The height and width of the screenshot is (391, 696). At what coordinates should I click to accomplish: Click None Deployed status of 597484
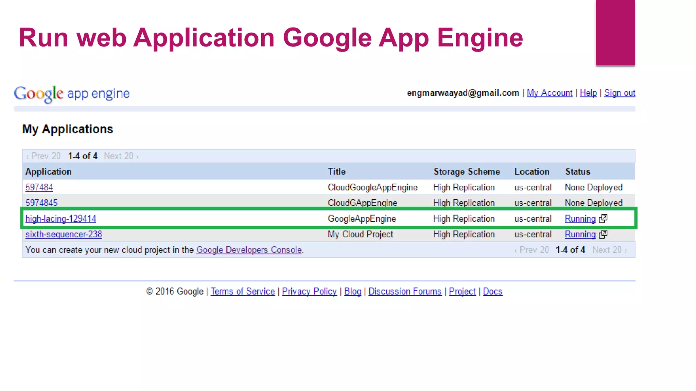click(594, 187)
